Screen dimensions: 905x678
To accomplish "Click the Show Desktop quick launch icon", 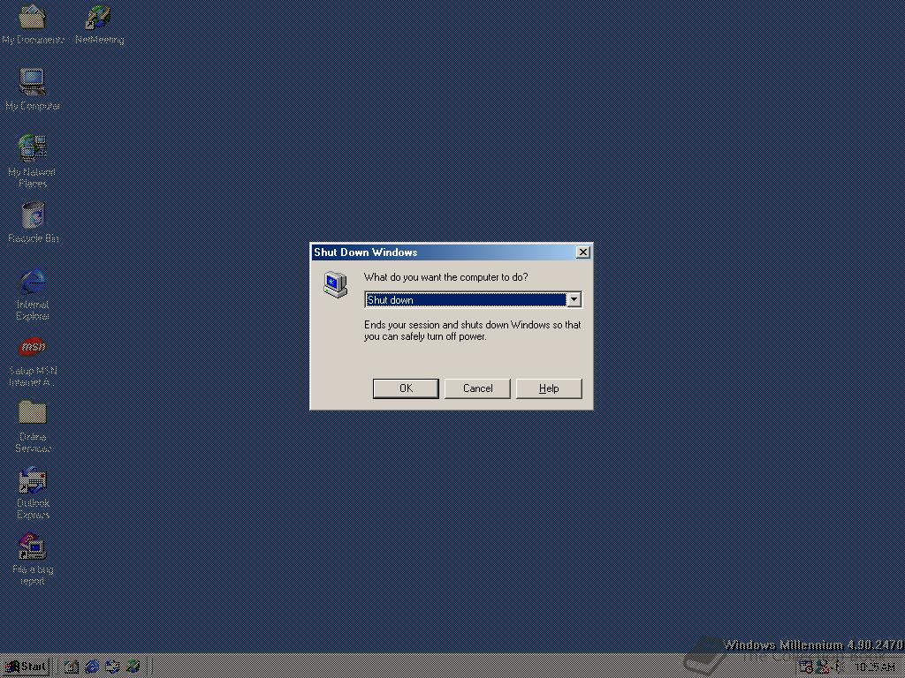I will 72,667.
